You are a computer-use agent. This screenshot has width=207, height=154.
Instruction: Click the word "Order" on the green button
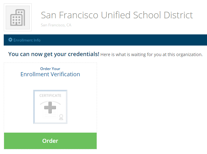50,141
